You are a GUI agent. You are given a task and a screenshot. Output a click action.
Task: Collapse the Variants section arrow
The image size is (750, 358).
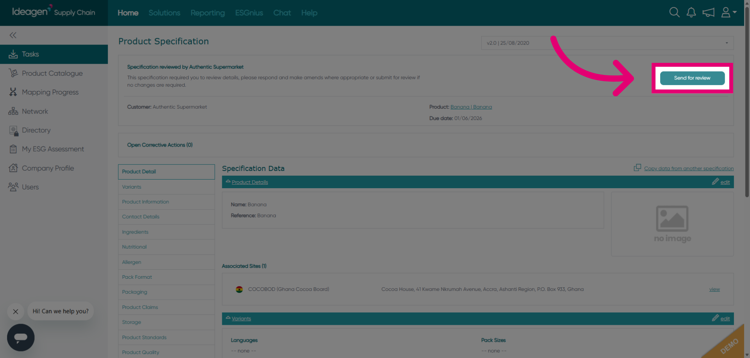(228, 318)
